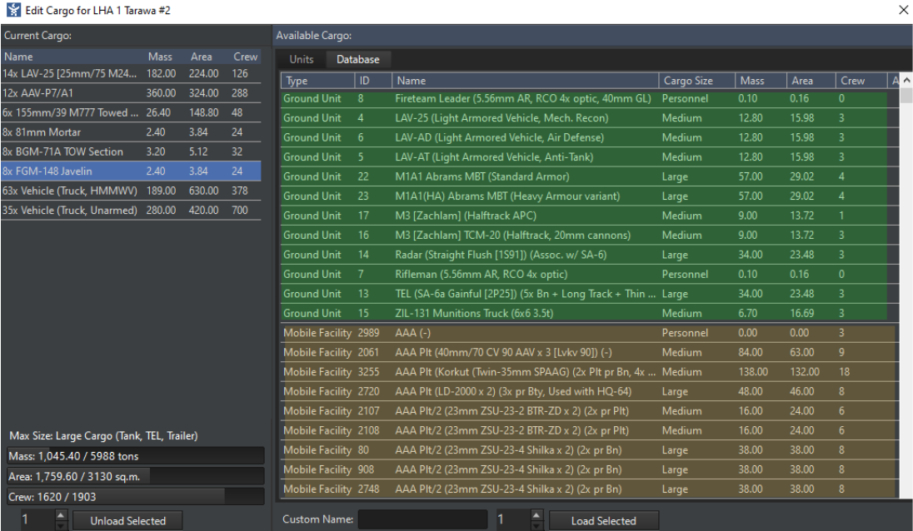Click the Custom Name input field

[422, 519]
